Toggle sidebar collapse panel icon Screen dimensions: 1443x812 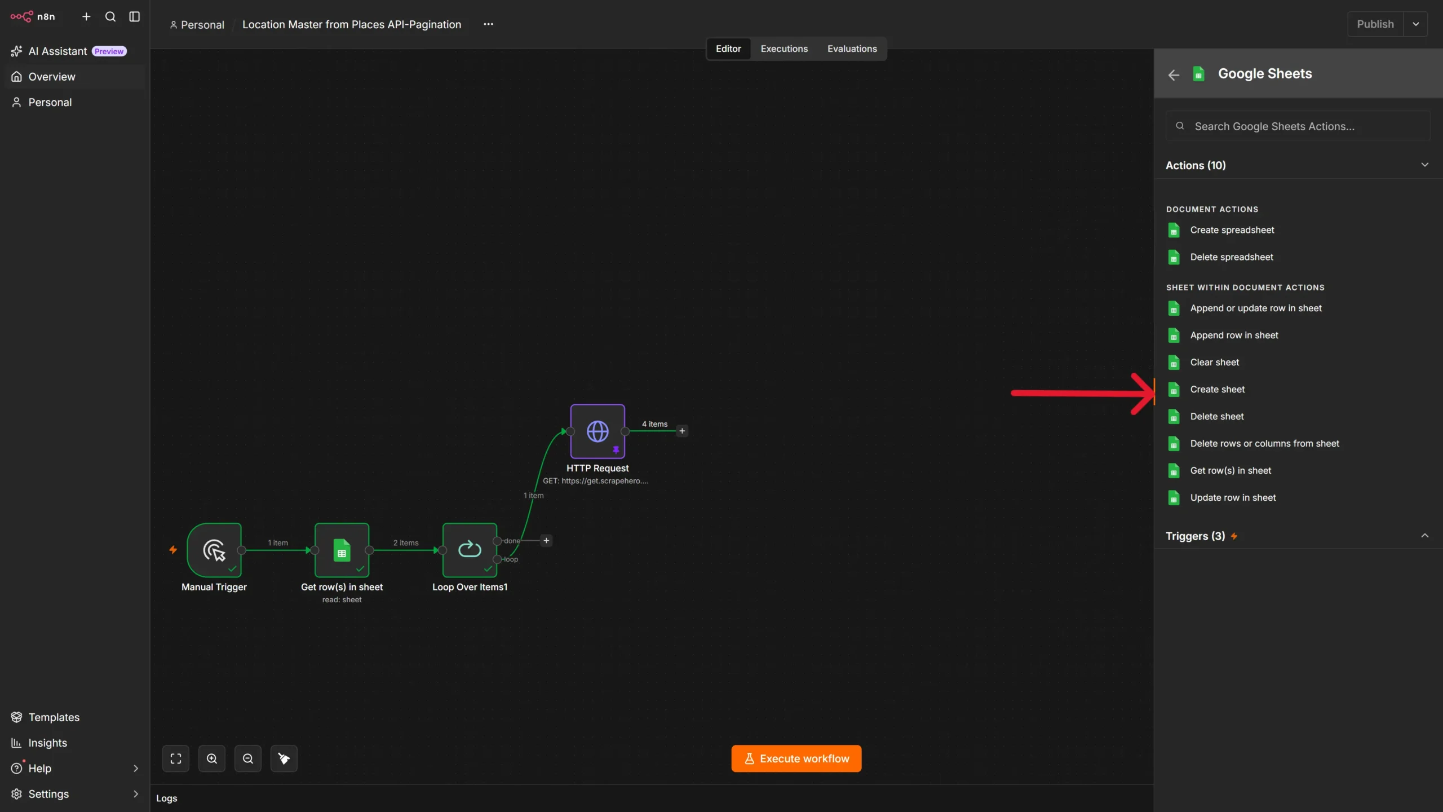[x=134, y=16]
